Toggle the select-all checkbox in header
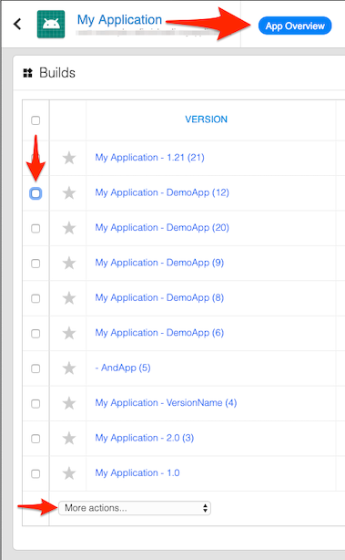The width and height of the screenshot is (345, 560). [36, 120]
